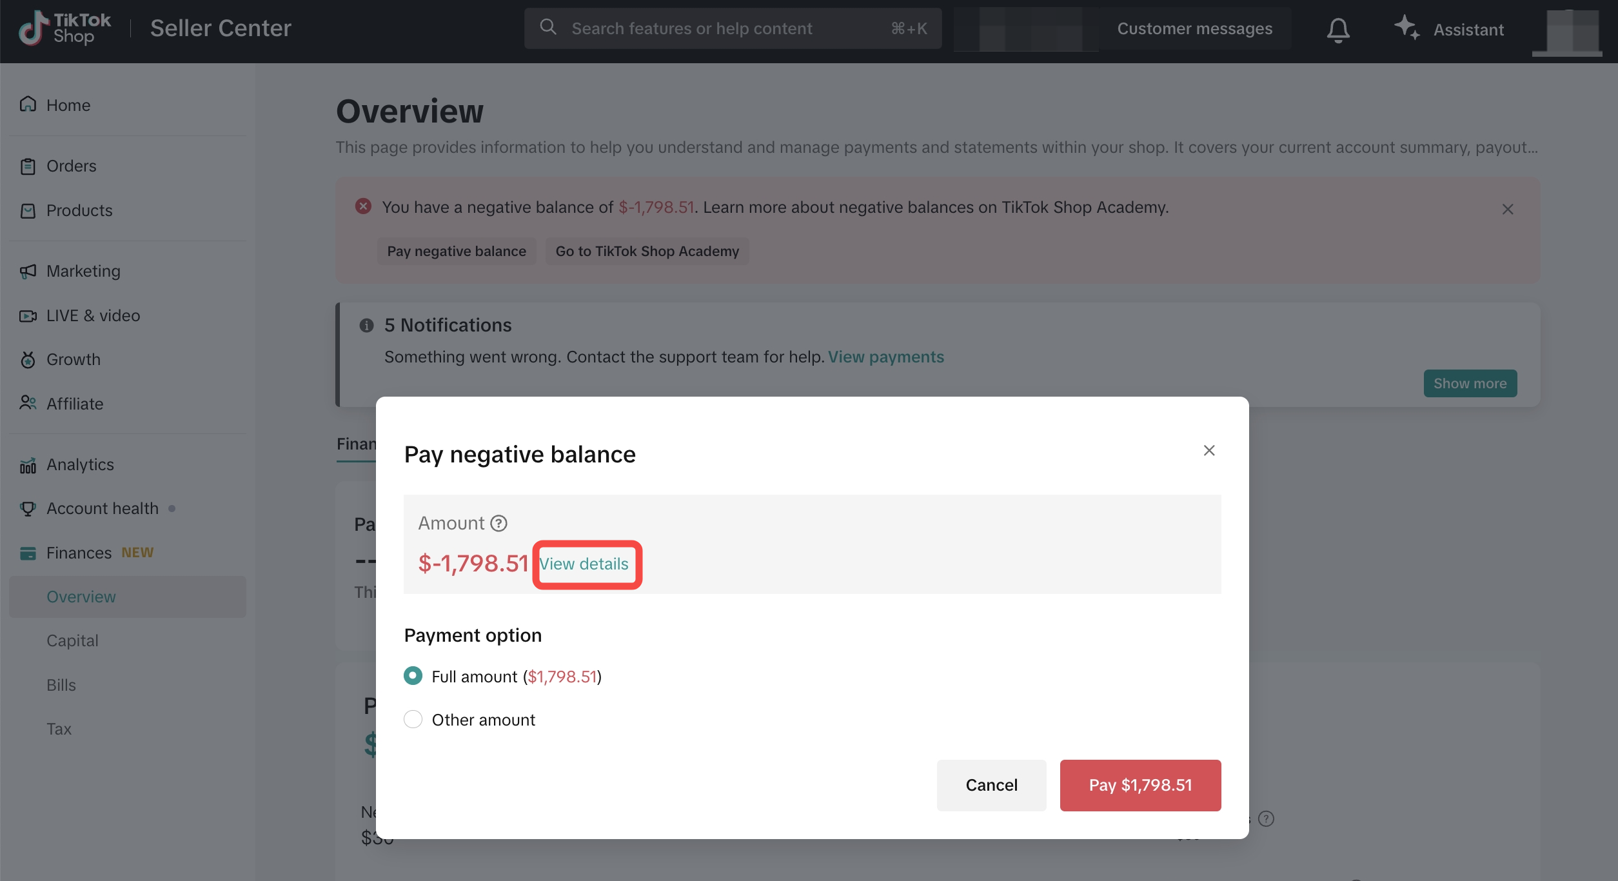
Task: Expand notifications with Show more
Action: 1470,384
